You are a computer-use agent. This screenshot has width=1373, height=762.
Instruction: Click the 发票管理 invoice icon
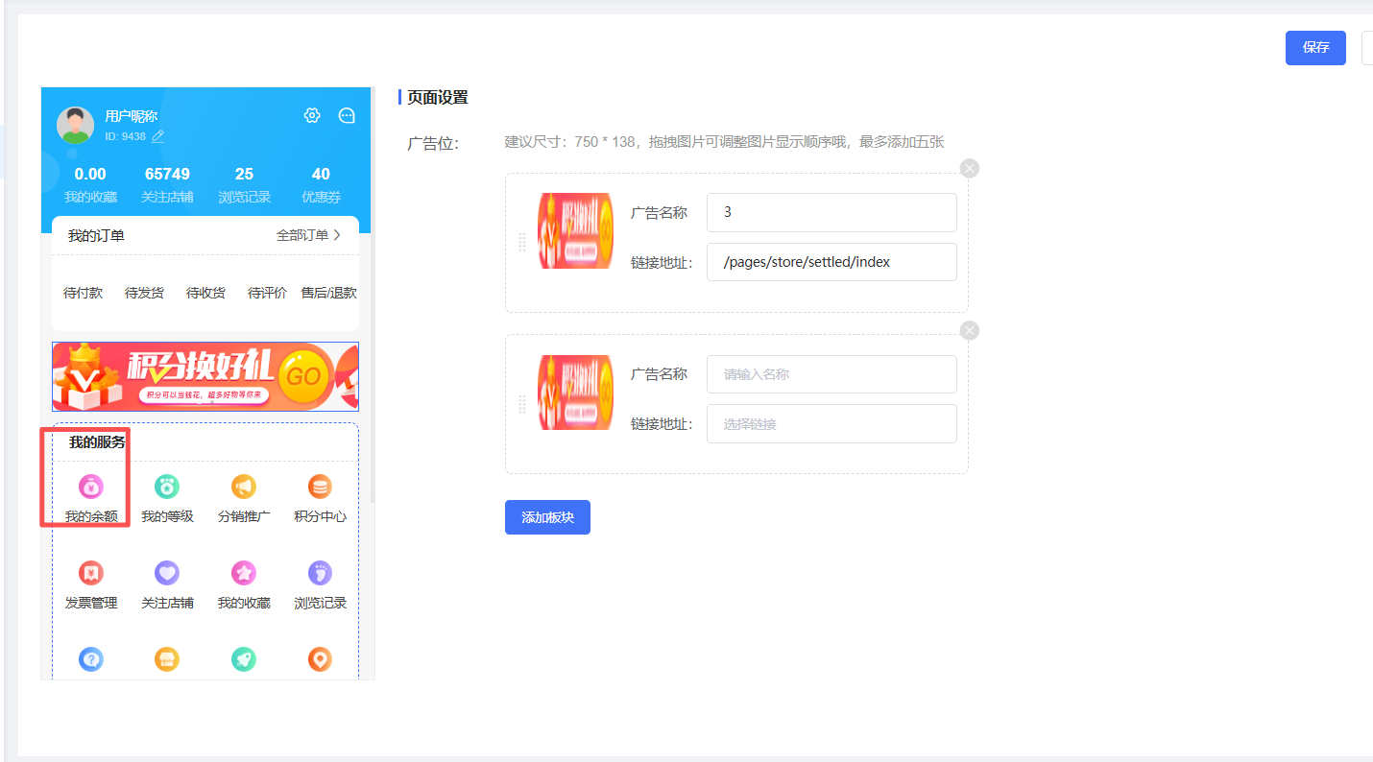click(90, 574)
